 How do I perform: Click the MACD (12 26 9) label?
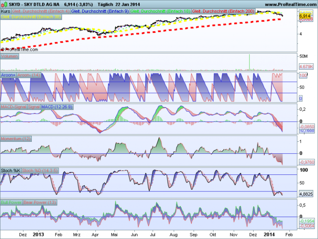click(57, 107)
